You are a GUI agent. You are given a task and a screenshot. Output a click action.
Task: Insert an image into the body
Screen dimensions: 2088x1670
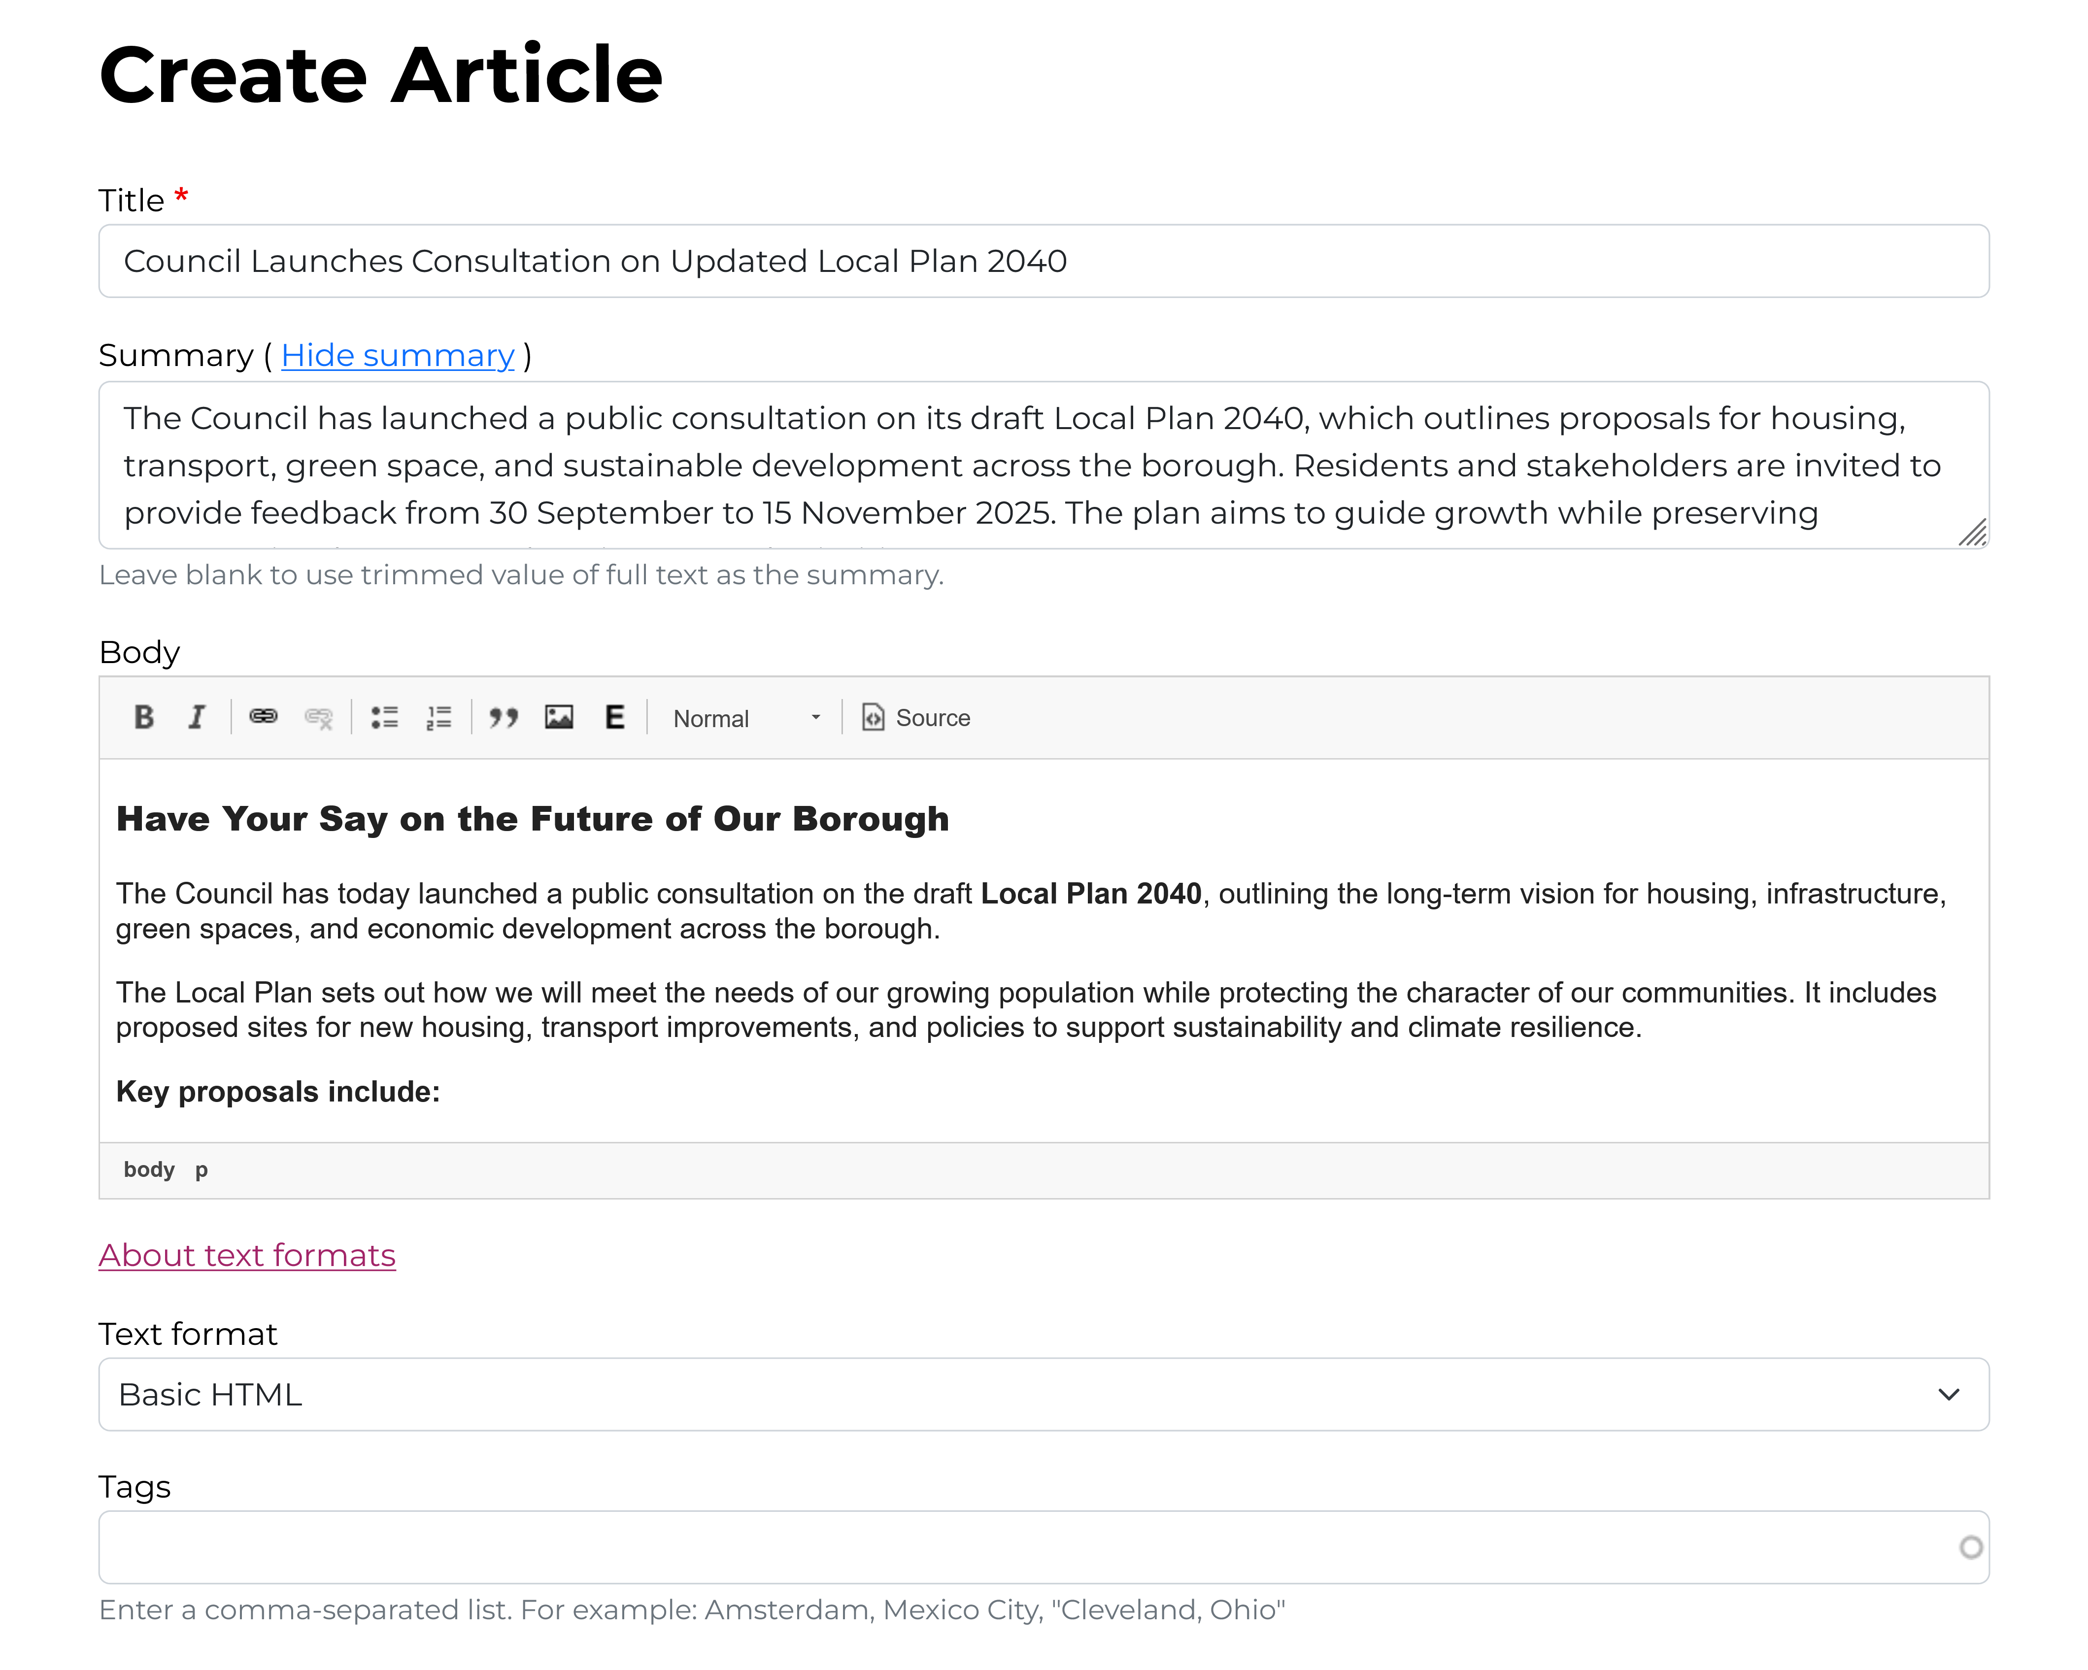coord(559,717)
